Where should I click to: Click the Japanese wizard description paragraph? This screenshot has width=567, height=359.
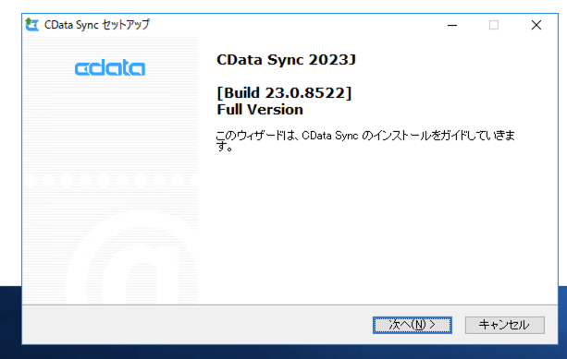pos(364,140)
